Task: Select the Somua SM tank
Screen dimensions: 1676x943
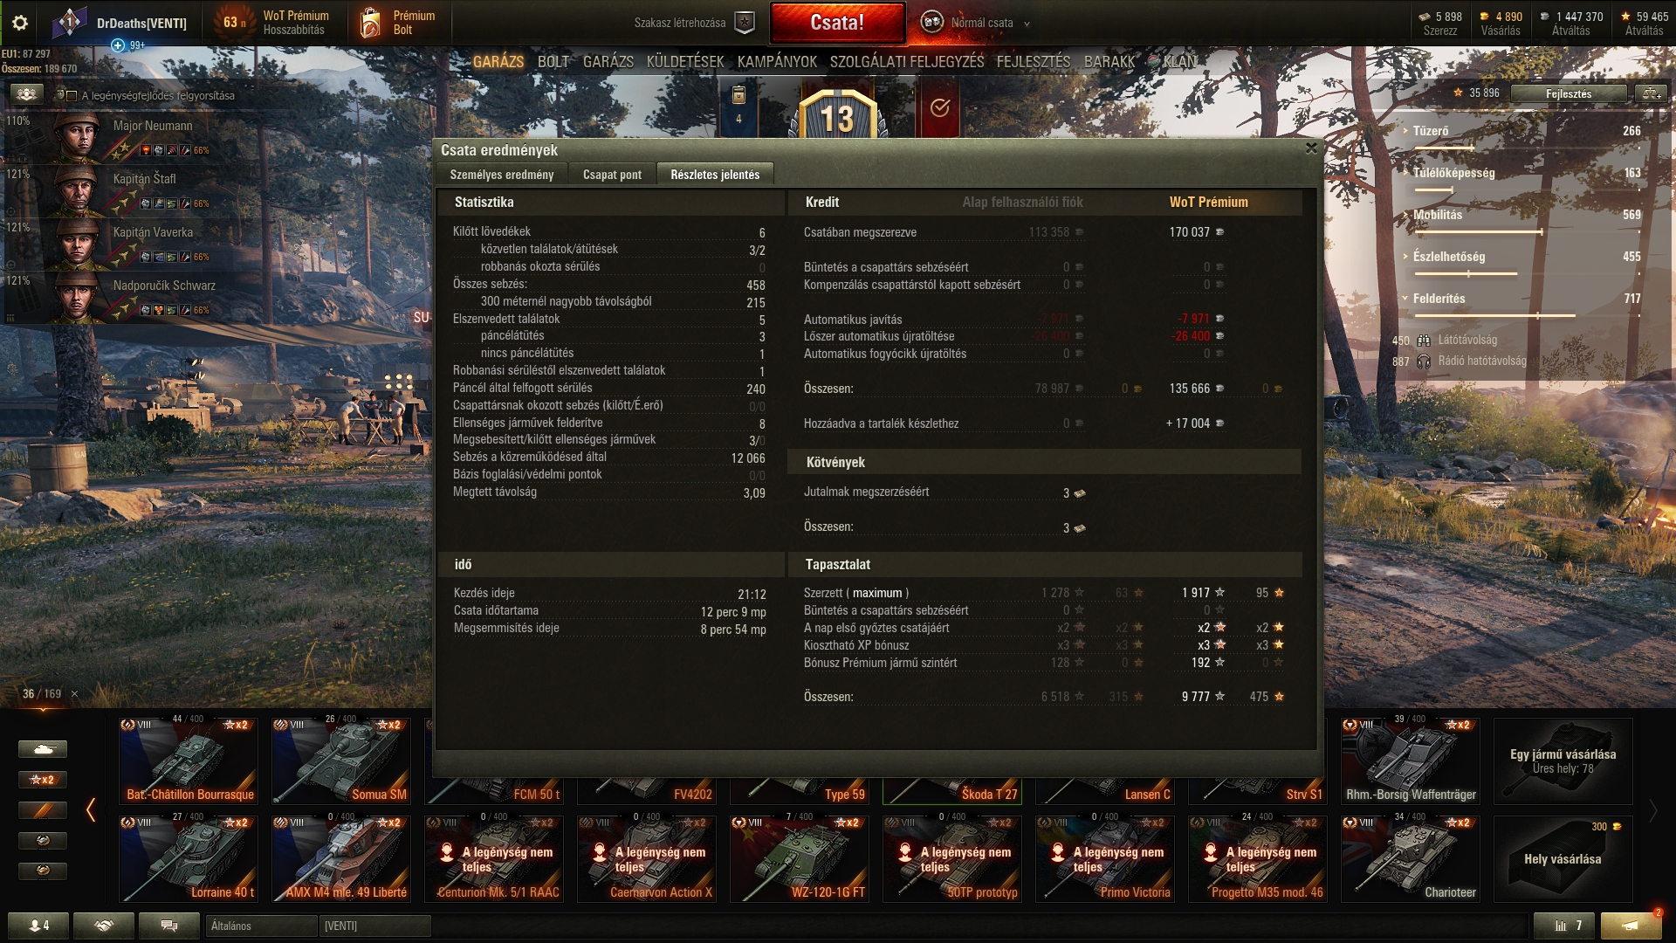Action: pyautogui.click(x=341, y=761)
